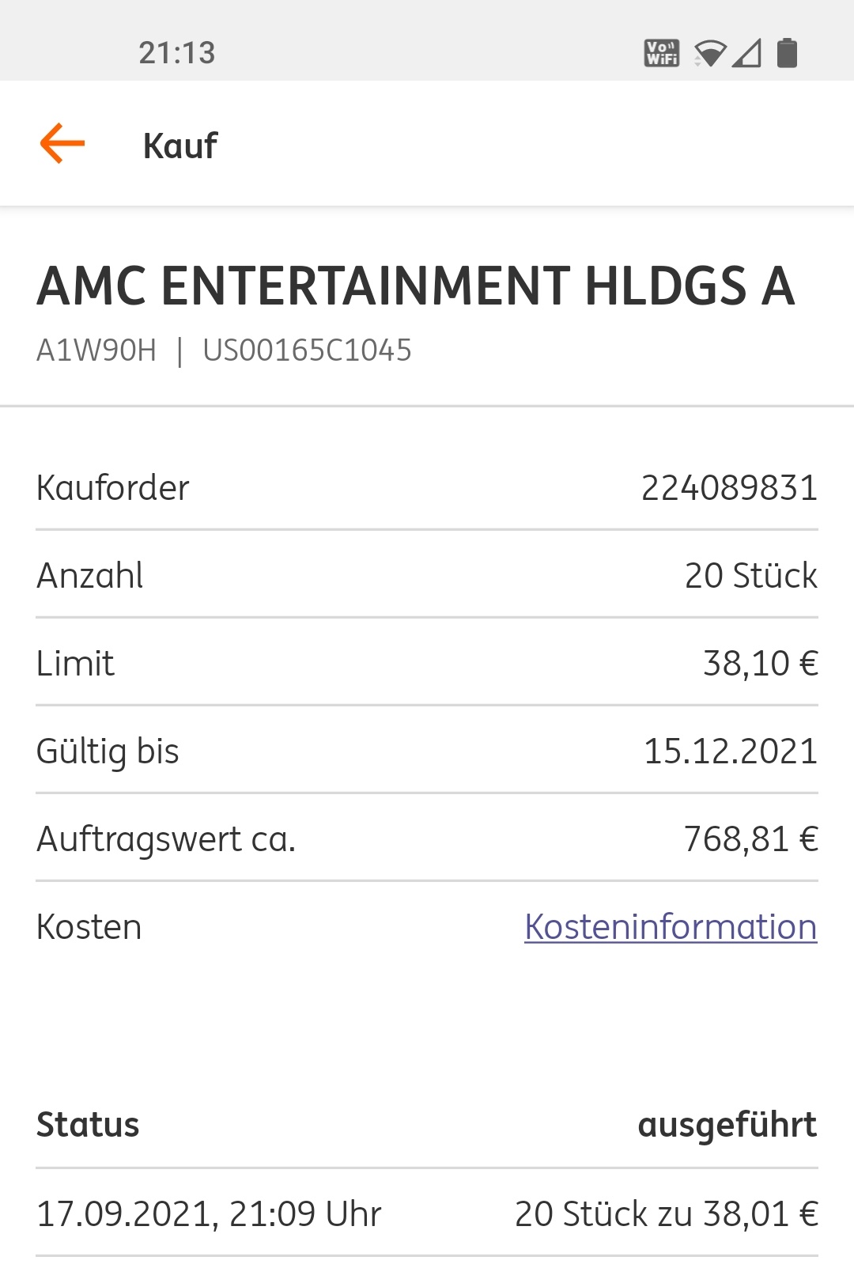The image size is (854, 1268).
Task: Tap the mobile signal strength icon
Action: (746, 53)
